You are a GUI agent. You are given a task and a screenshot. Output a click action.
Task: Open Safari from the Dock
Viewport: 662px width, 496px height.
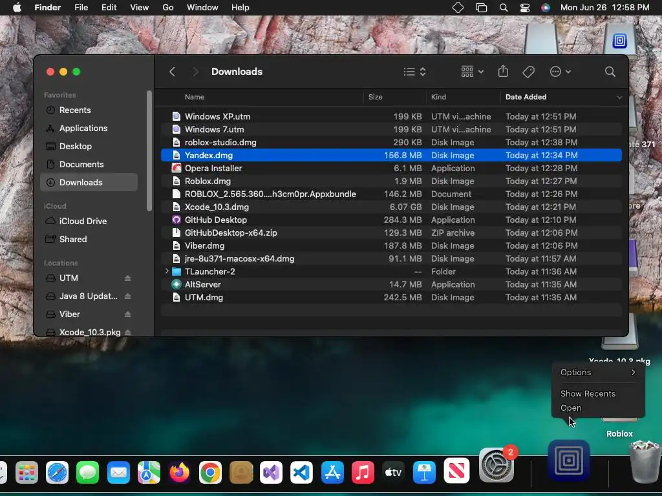point(58,472)
